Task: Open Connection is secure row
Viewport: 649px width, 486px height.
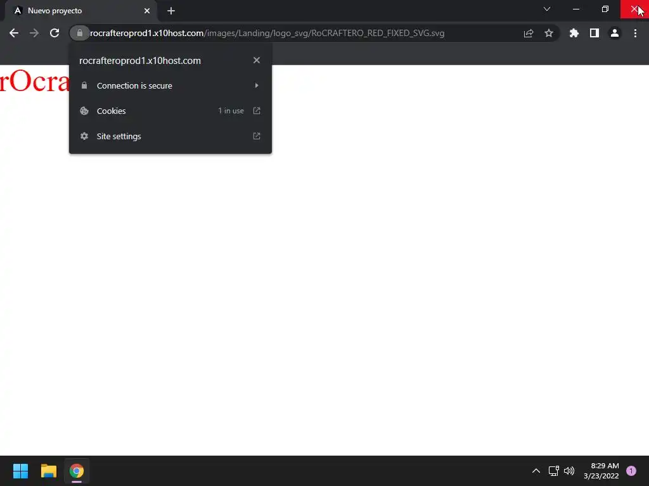Action: [x=170, y=85]
